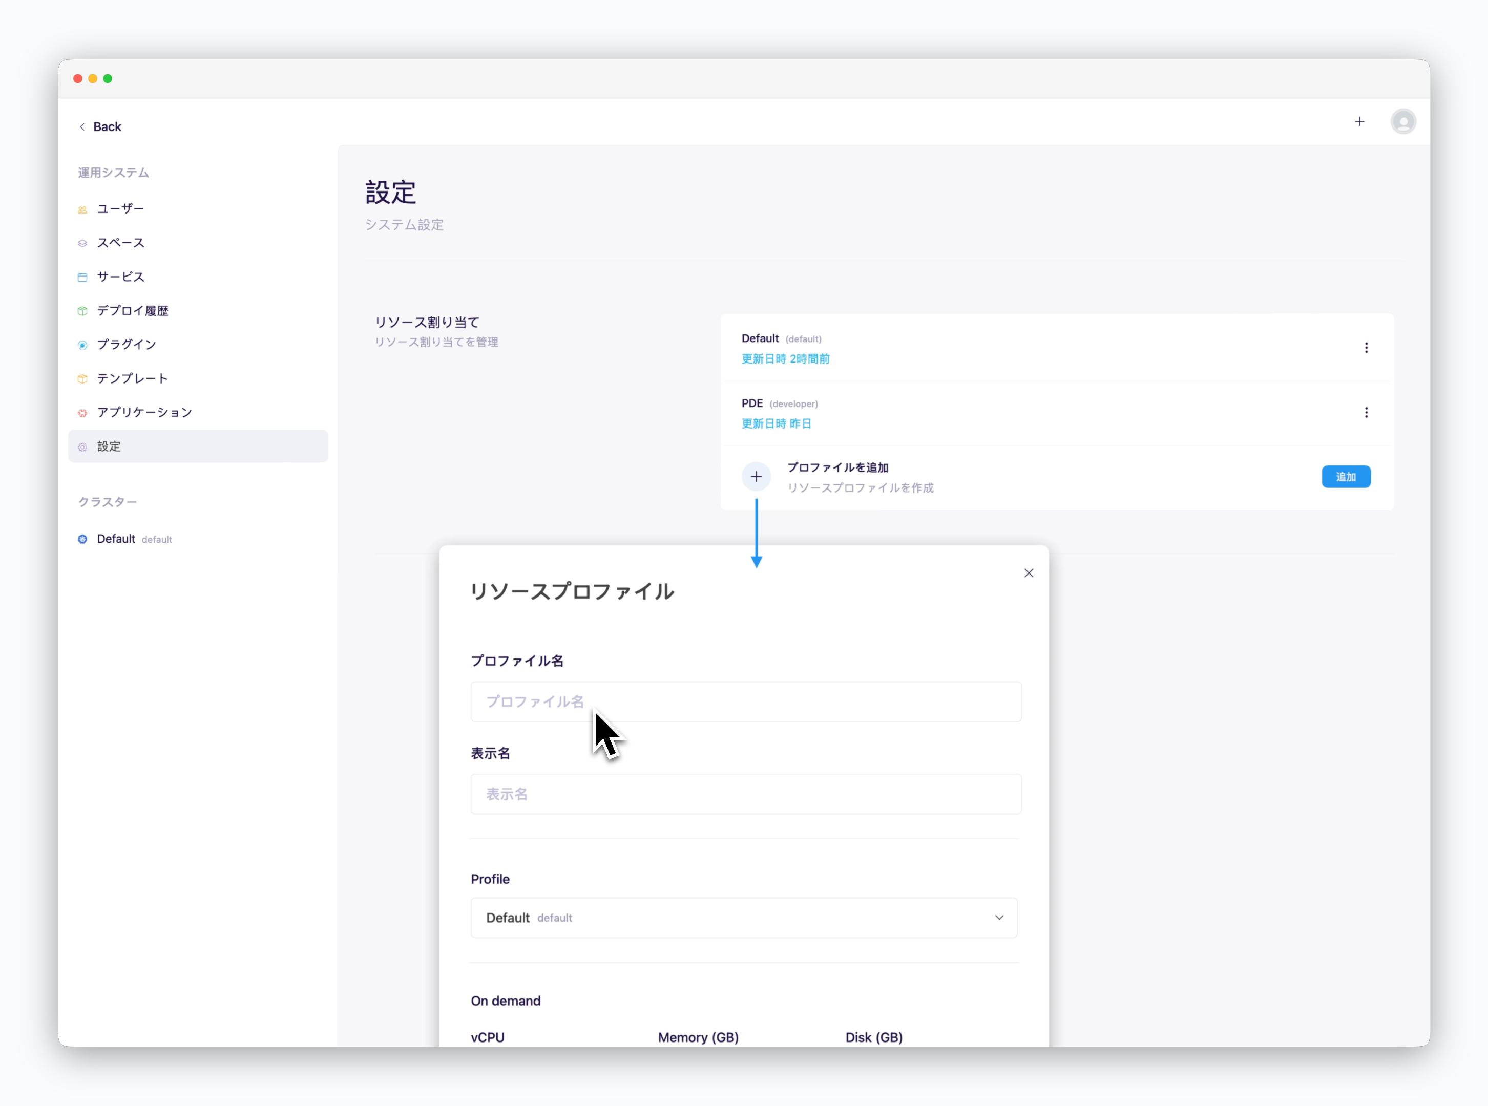Image resolution: width=1488 pixels, height=1106 pixels.
Task: Click the サービス window icon
Action: [82, 277]
